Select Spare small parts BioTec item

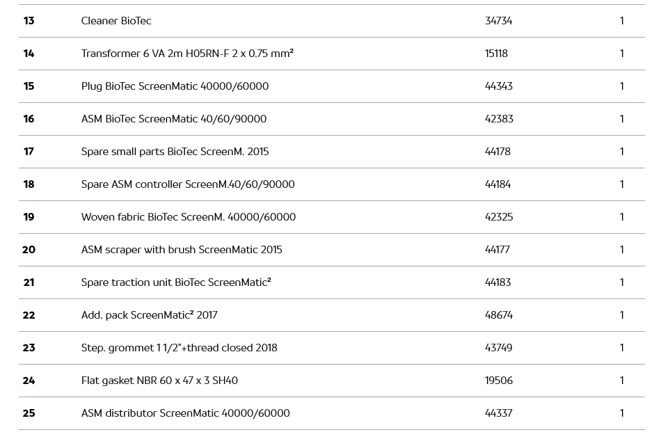(175, 152)
